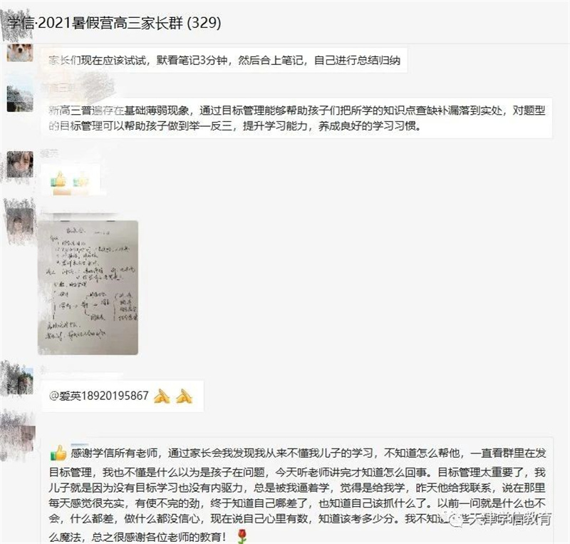Select the message about 默看笔记3分钟
The image size is (570, 544).
[224, 60]
